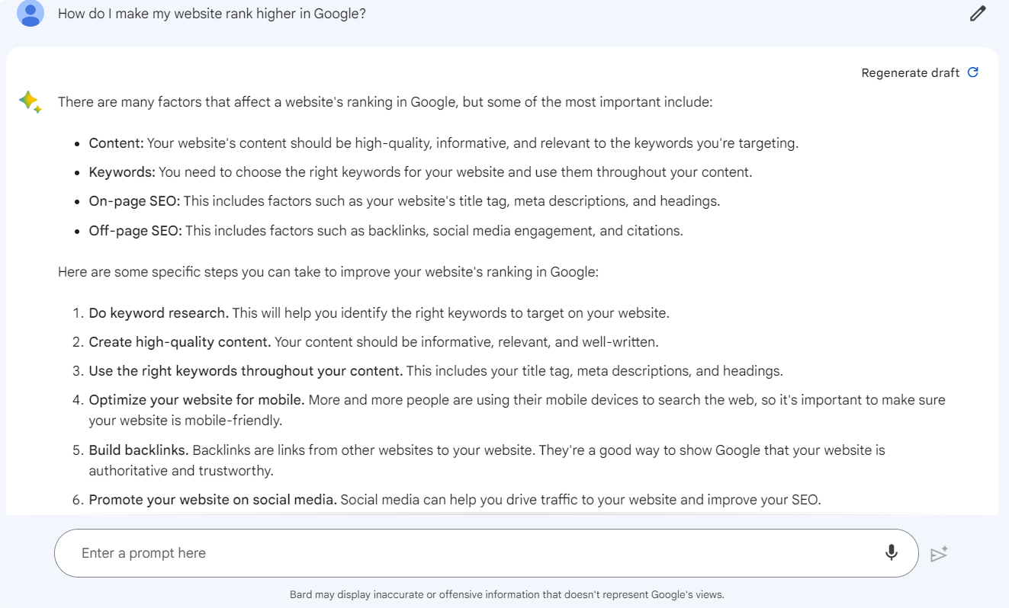Click the phrase 'your website is mobile-friendly.'
The image size is (1009, 608).
[x=185, y=421]
